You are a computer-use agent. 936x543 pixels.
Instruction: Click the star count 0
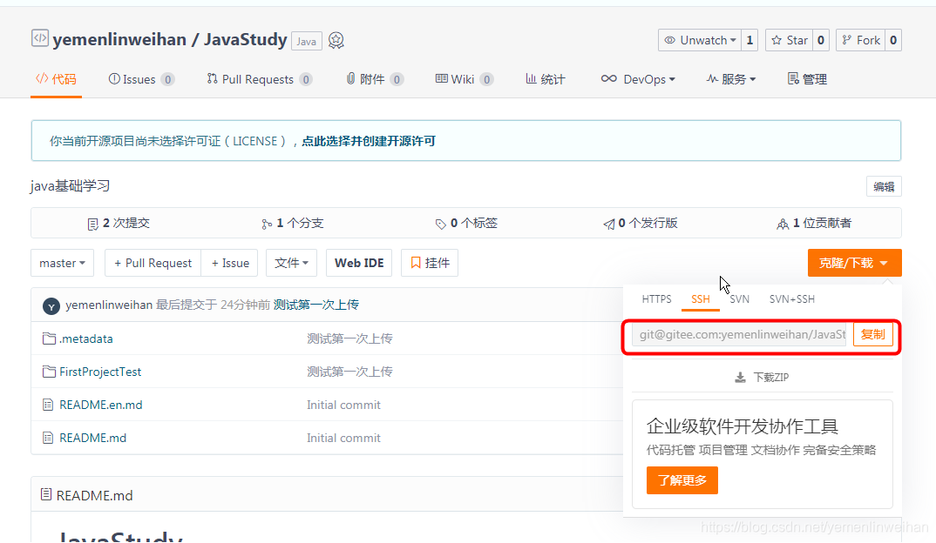tap(821, 40)
